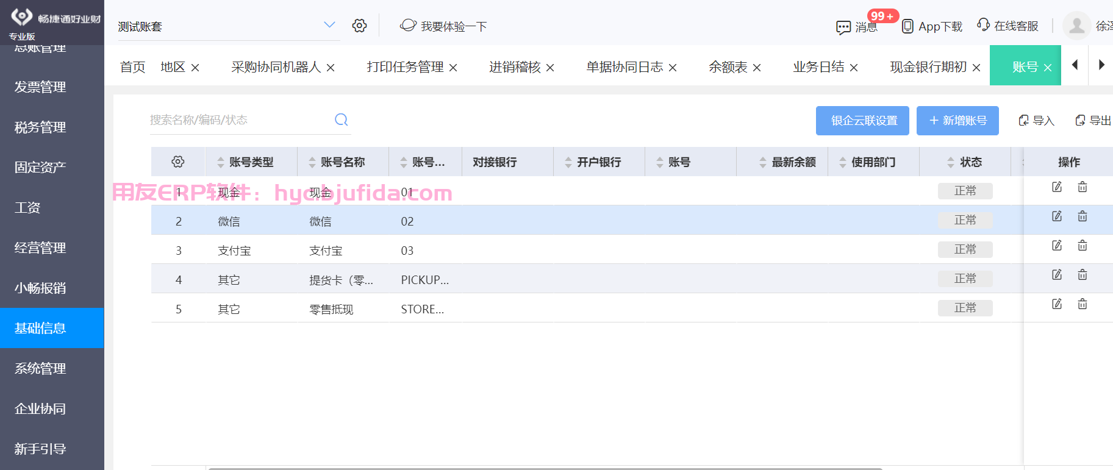Open 固定资产 in sidebar
Viewport: 1113px width, 470px height.
pos(52,168)
